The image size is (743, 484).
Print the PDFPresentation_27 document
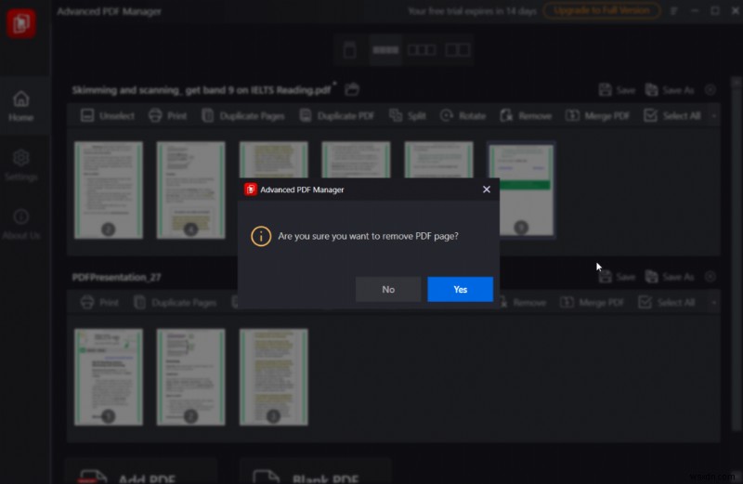(99, 303)
